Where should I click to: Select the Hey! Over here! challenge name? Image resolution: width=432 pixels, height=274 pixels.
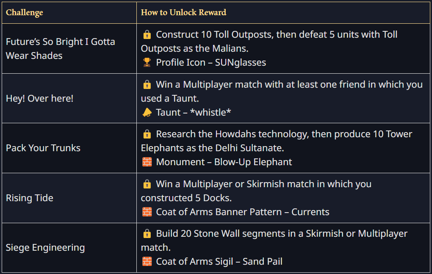pos(39,99)
